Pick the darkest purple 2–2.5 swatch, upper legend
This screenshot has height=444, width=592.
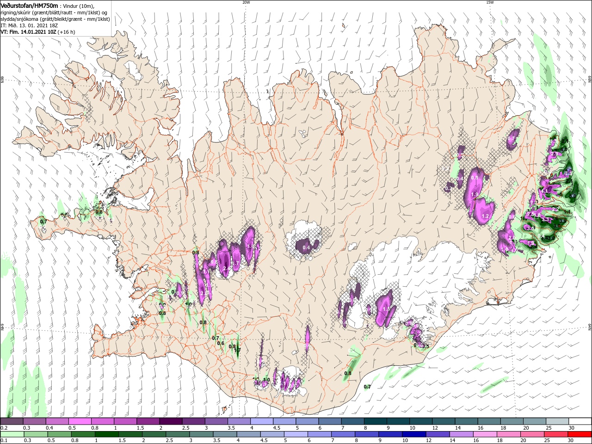[x=171, y=421]
